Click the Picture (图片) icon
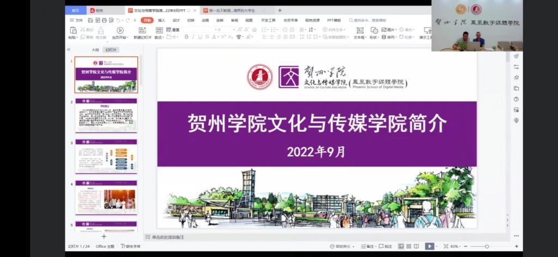 [x=384, y=30]
